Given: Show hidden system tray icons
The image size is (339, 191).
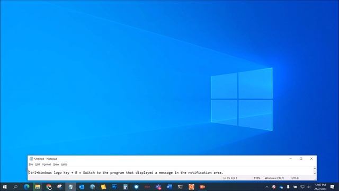Looking at the screenshot, I should click(x=267, y=187).
